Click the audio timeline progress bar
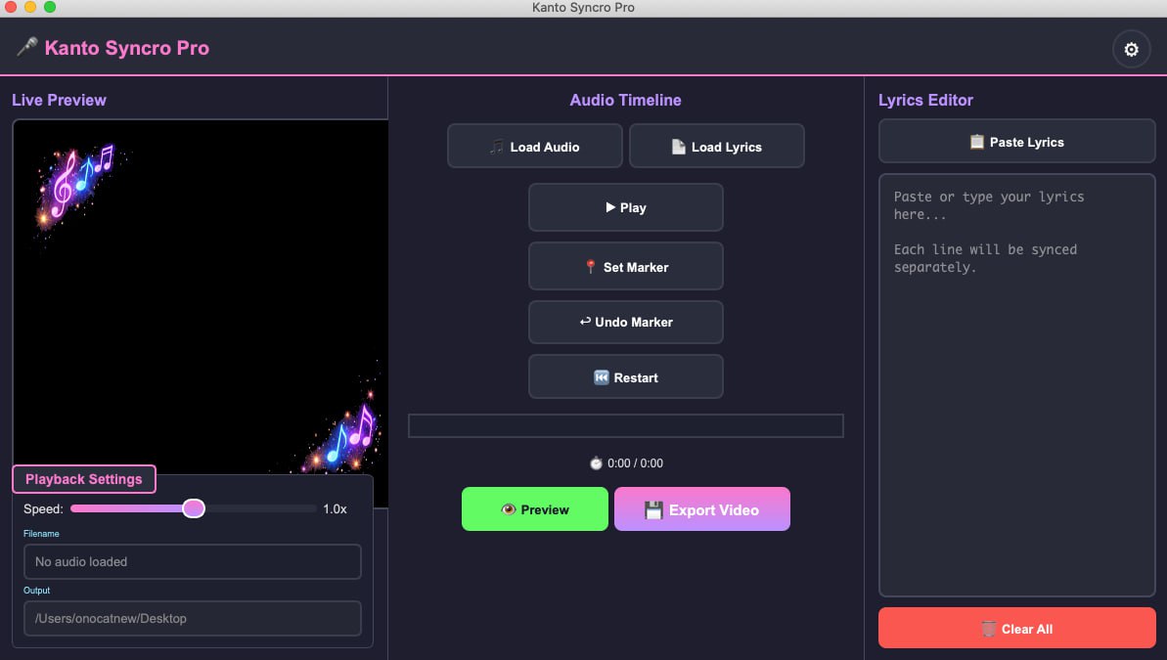This screenshot has height=660, width=1167. tap(625, 425)
